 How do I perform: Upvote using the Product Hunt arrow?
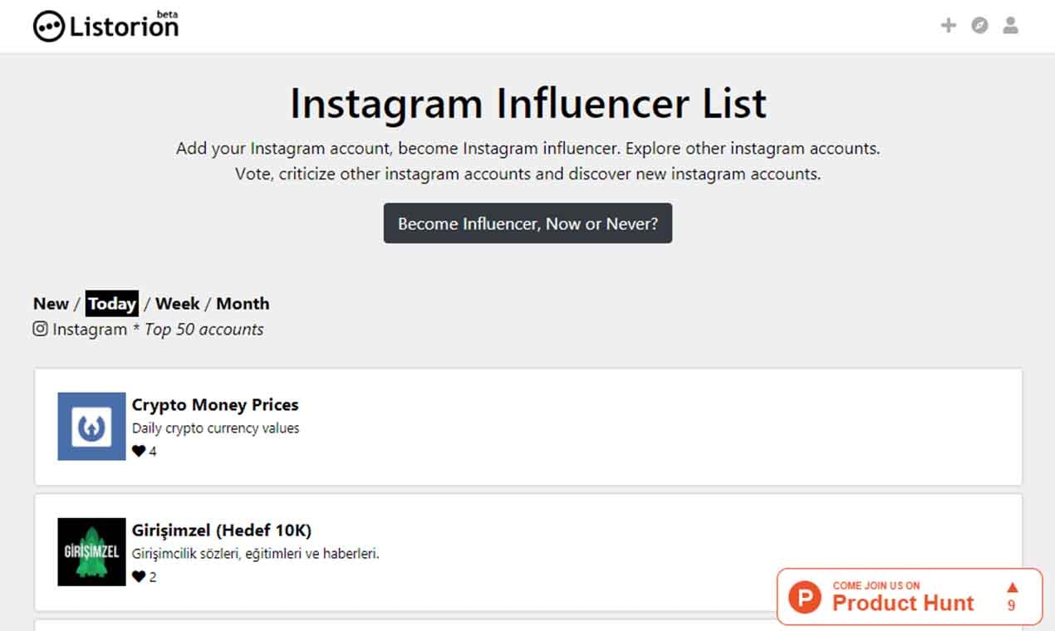coord(1012,588)
